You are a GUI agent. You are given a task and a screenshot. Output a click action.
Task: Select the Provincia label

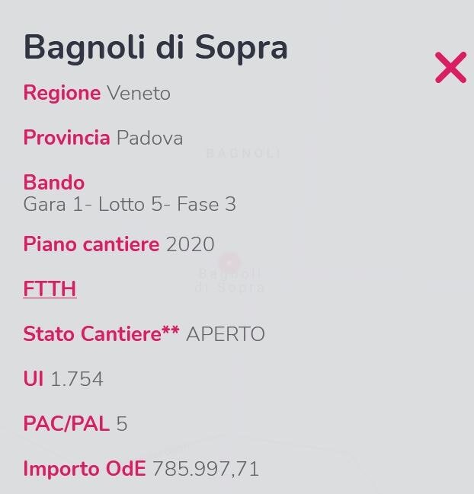[x=67, y=138]
